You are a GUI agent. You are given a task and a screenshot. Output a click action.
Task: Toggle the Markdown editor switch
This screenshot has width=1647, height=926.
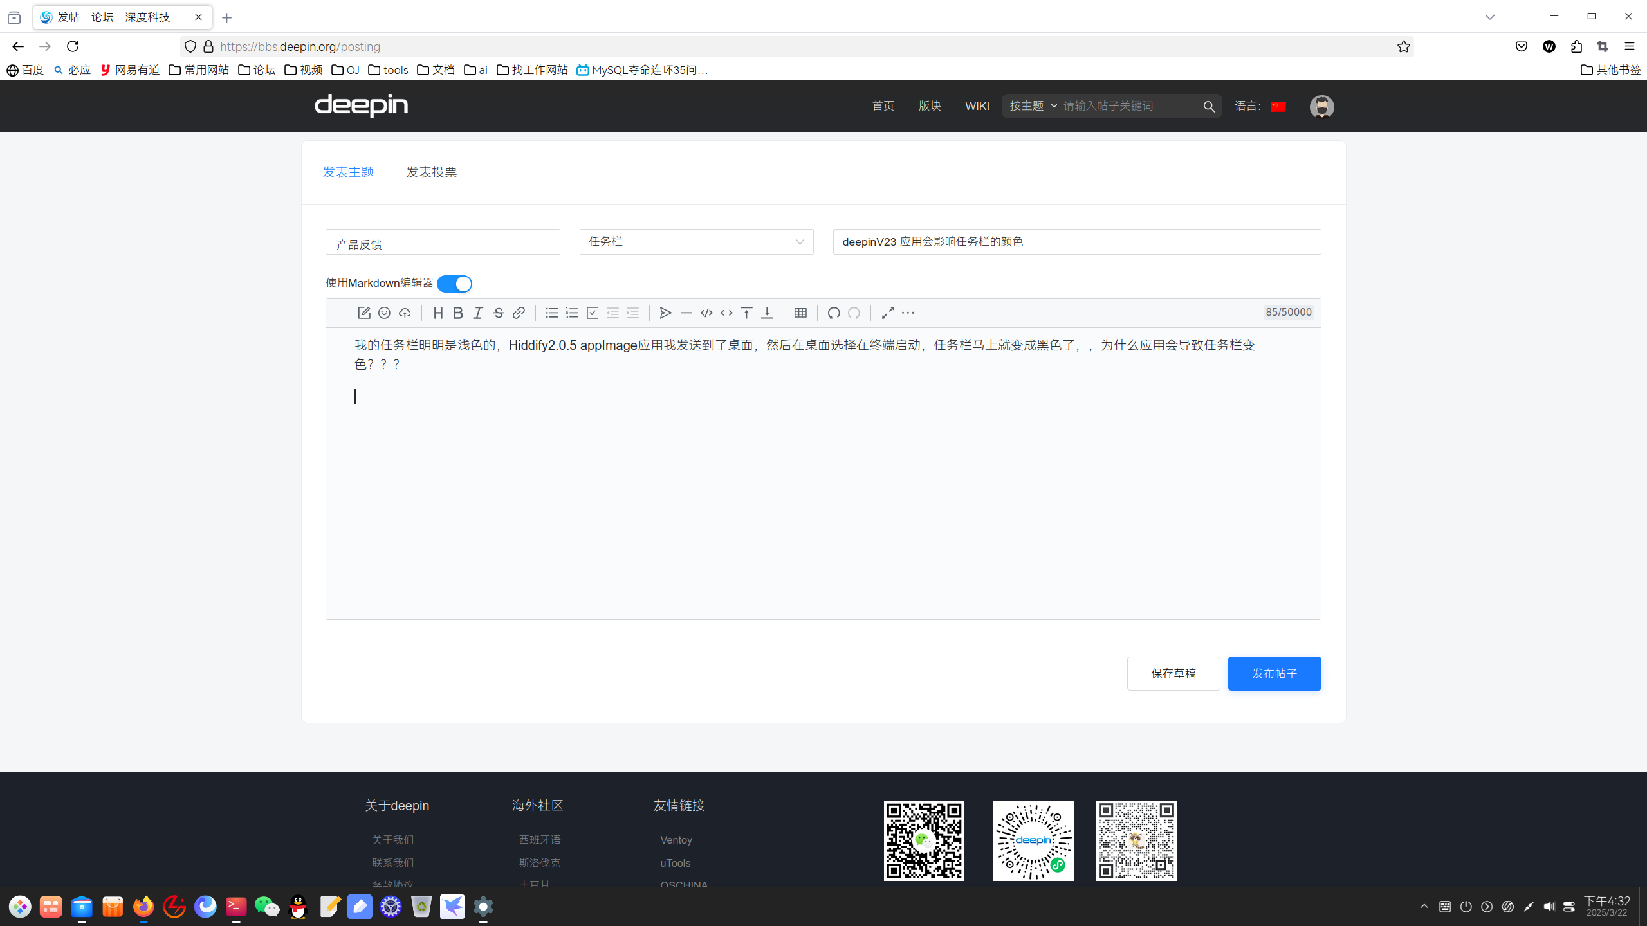tap(454, 284)
